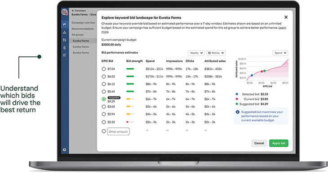Viewport: 328px width, 173px height.
Task: Select the $6.12 CPC bid radio
Action: 103,84
